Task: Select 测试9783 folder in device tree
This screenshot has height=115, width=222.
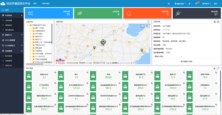Action: pyautogui.click(x=39, y=37)
